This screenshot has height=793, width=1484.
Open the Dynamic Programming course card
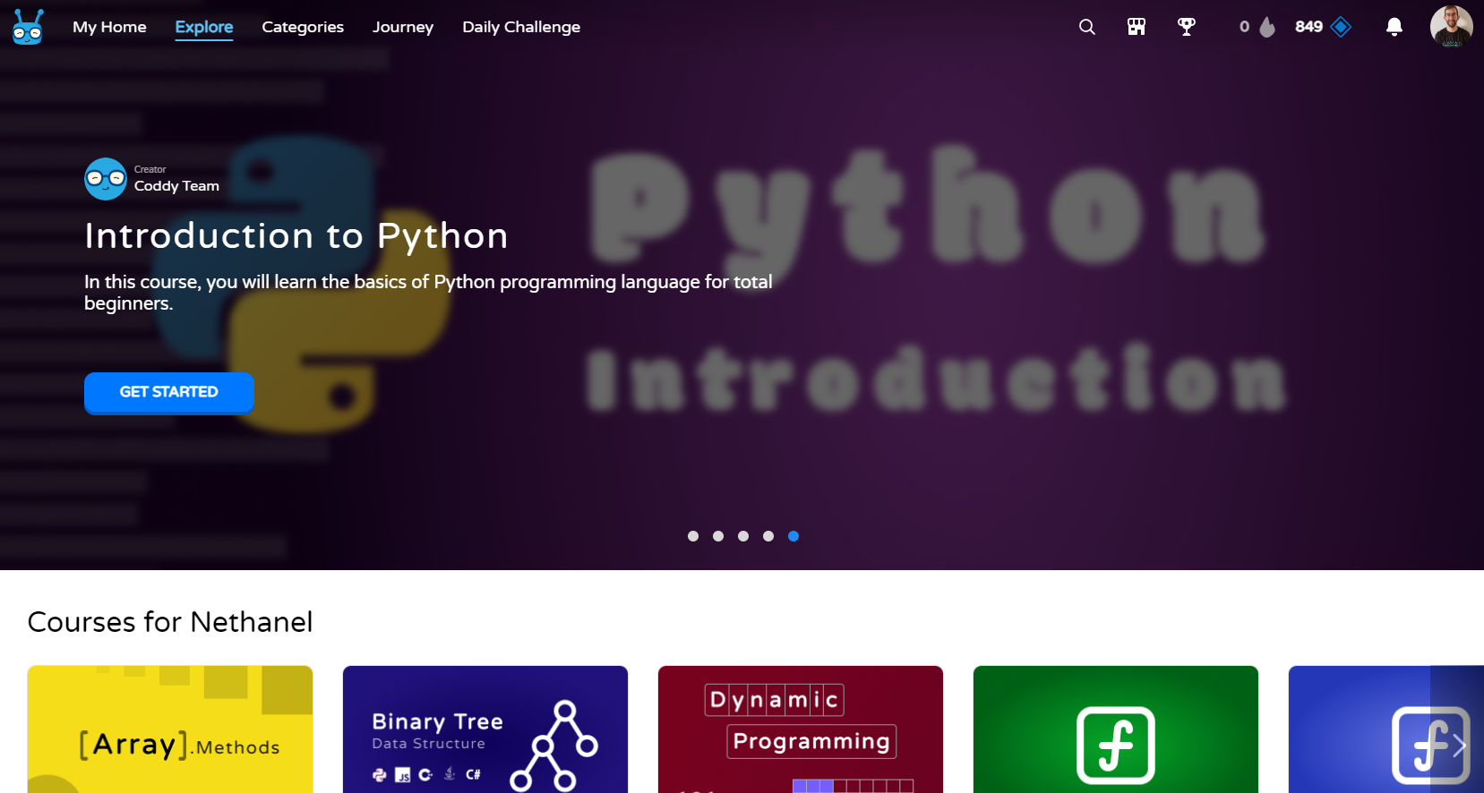tap(801, 729)
